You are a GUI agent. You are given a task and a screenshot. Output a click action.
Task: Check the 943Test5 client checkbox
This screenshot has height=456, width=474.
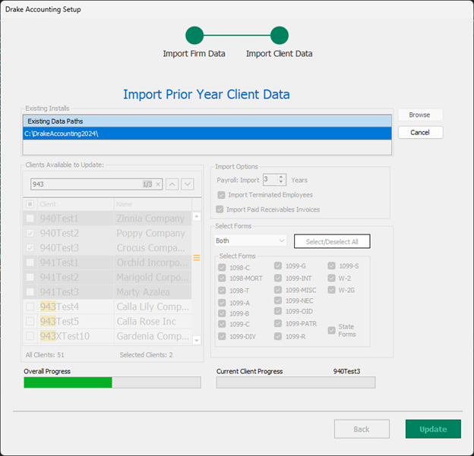pyautogui.click(x=30, y=321)
